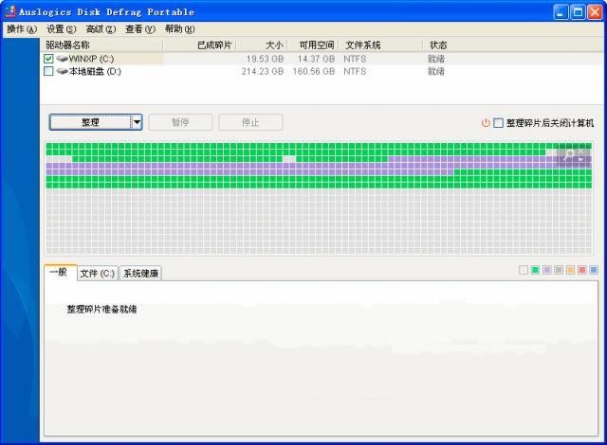Open the 整理 button dropdown arrow
Image resolution: width=607 pixels, height=445 pixels.
pos(137,122)
